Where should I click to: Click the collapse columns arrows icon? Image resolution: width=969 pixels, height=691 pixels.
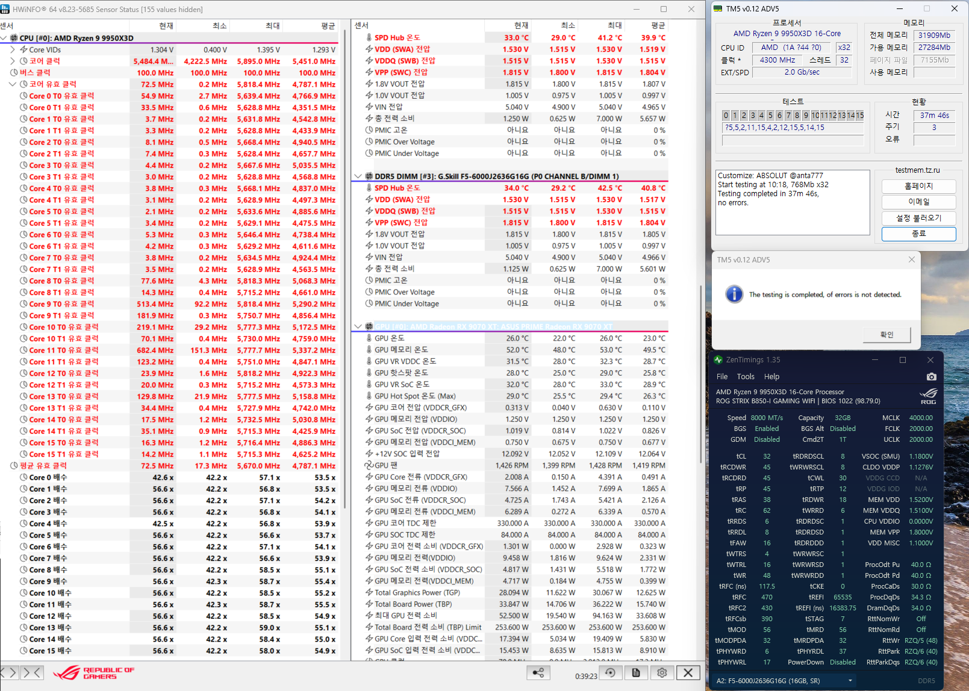[x=33, y=673]
